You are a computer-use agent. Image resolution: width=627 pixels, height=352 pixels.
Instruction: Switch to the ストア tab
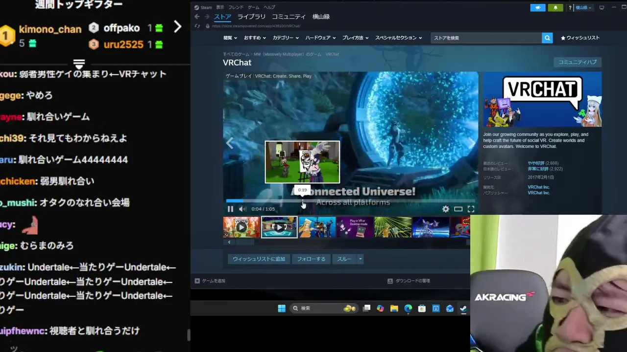point(222,17)
